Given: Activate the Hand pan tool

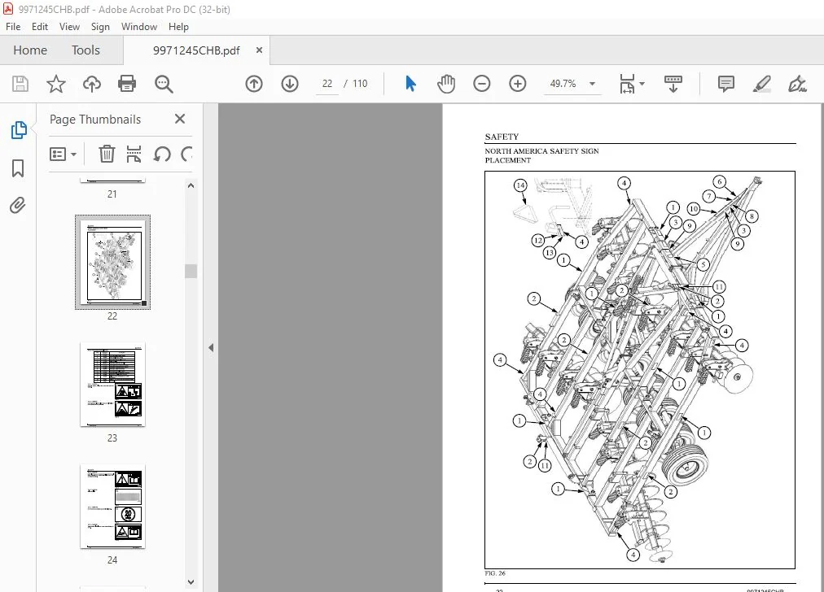Looking at the screenshot, I should click(445, 84).
